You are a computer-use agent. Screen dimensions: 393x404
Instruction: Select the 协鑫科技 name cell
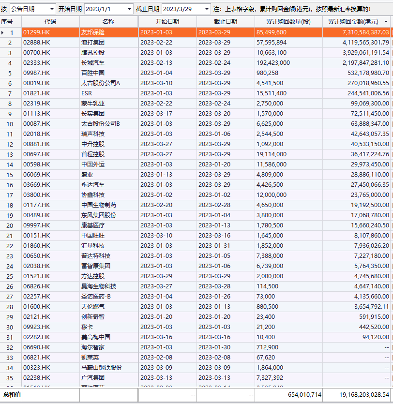[108, 195]
